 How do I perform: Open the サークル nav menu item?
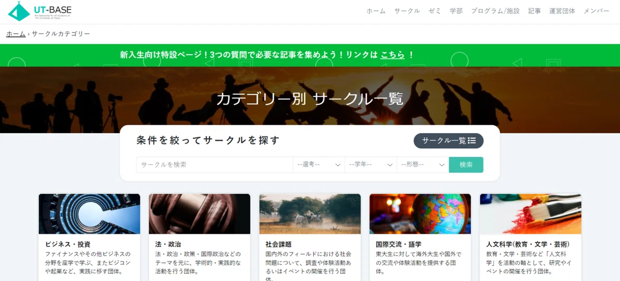click(407, 11)
